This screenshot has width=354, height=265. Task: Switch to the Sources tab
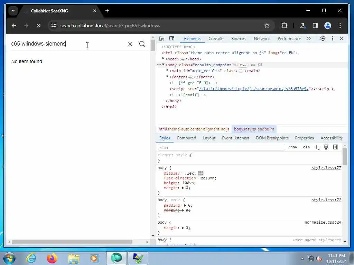(239, 39)
